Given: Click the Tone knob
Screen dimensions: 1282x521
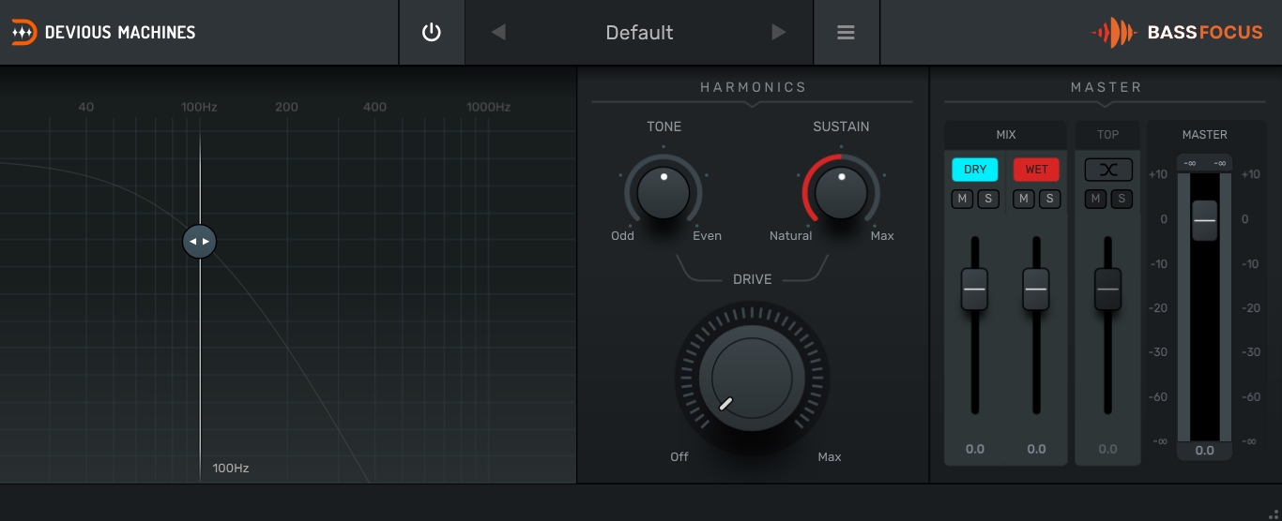Looking at the screenshot, I should tap(664, 192).
